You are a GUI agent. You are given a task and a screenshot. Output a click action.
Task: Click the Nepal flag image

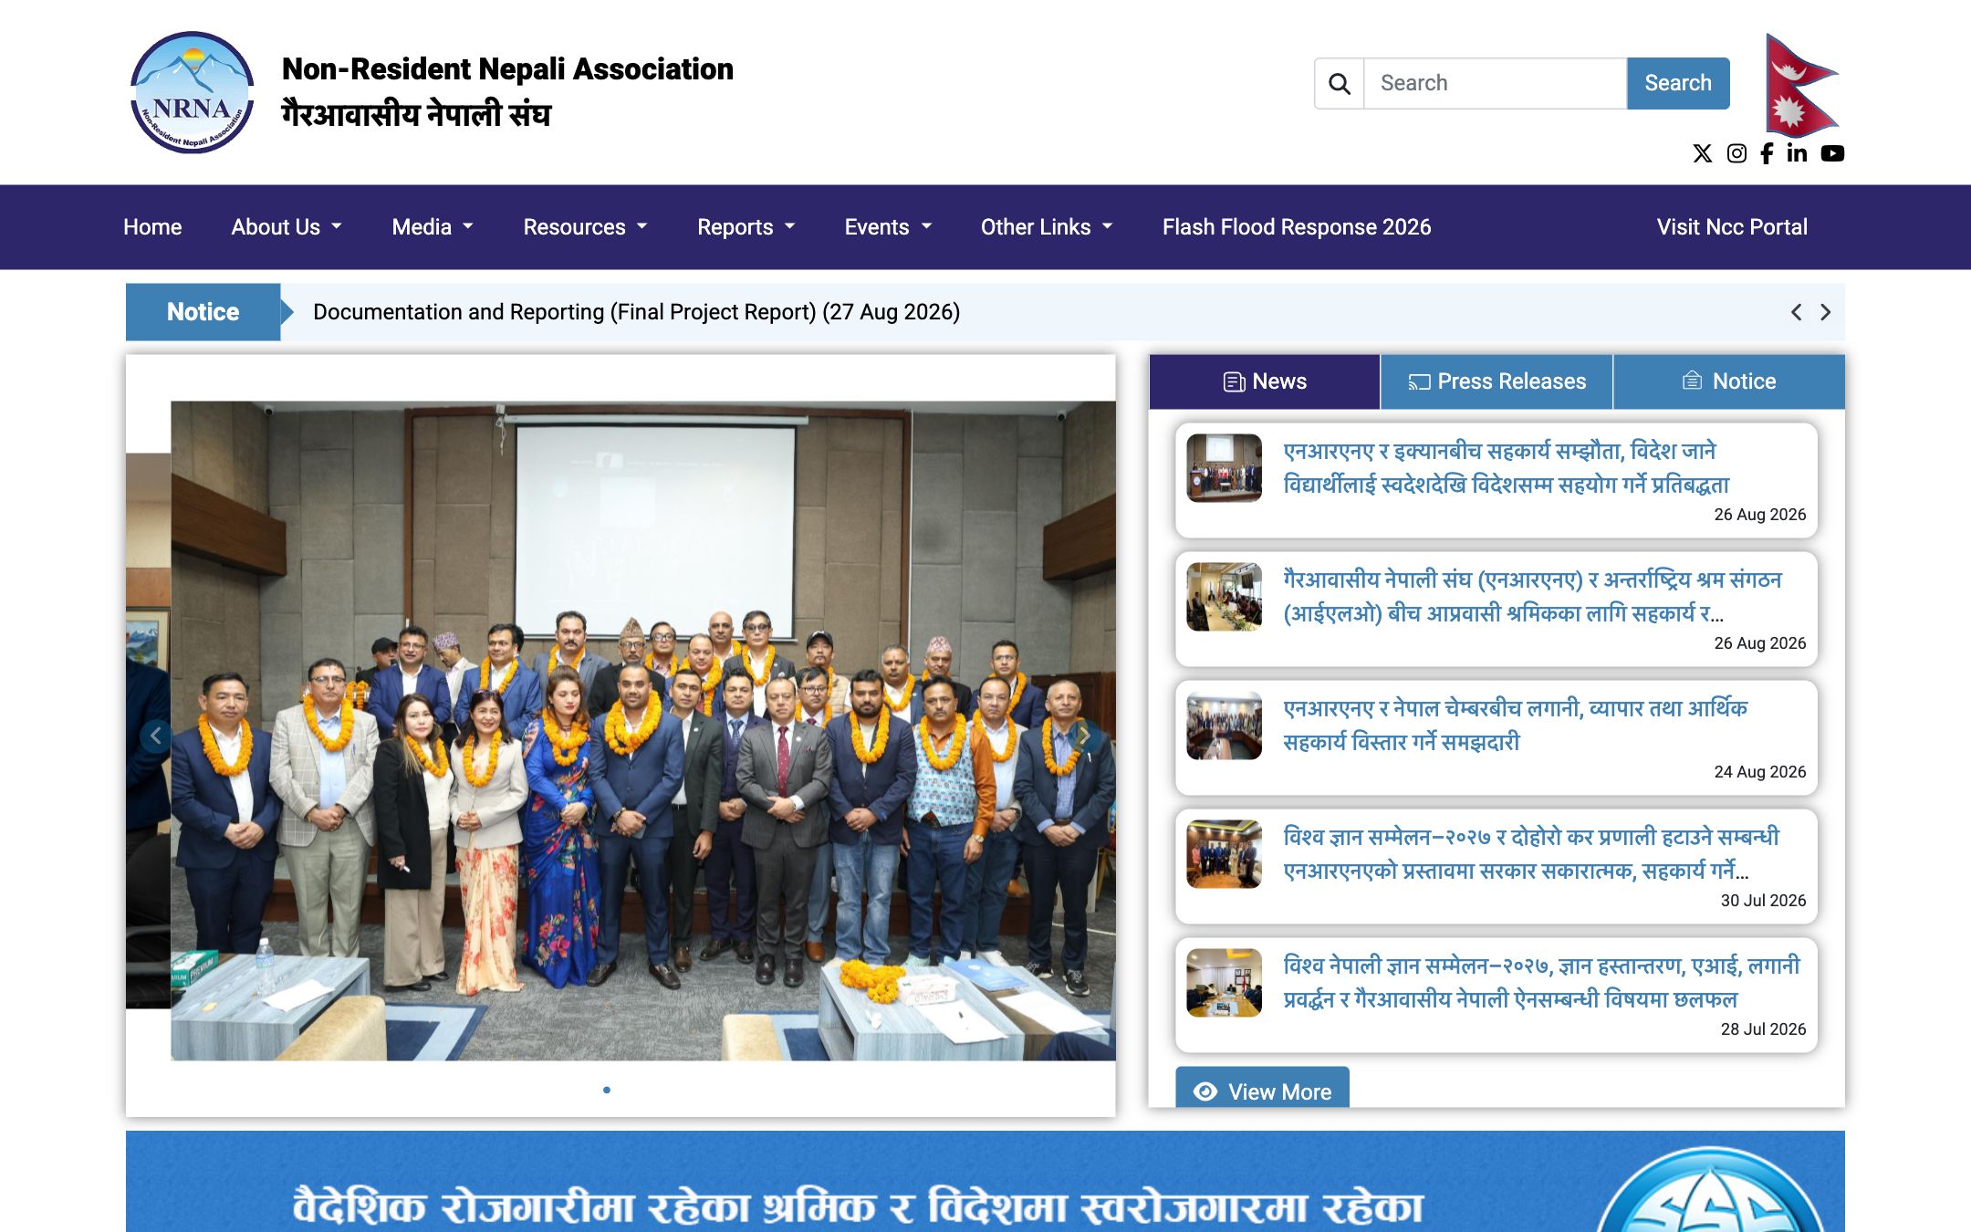[1801, 85]
